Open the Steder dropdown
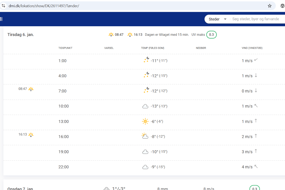The width and height of the screenshot is (285, 190). (217, 19)
